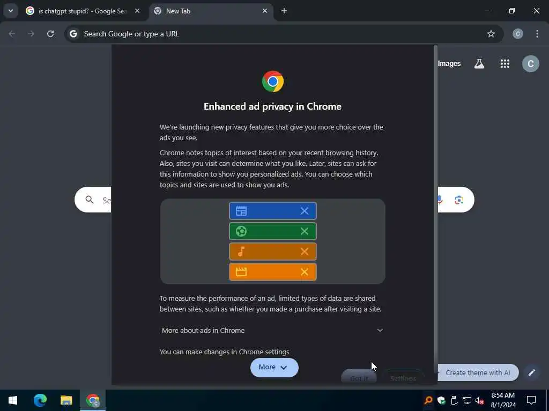Open the tab search dropdown arrow
This screenshot has height=411, width=549.
11,11
